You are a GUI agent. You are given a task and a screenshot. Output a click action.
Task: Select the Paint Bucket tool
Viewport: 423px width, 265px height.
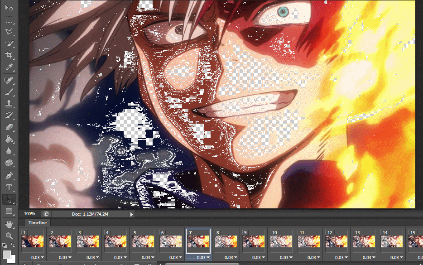[9, 139]
